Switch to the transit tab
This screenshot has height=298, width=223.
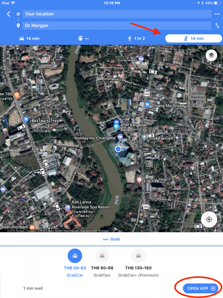click(x=84, y=38)
